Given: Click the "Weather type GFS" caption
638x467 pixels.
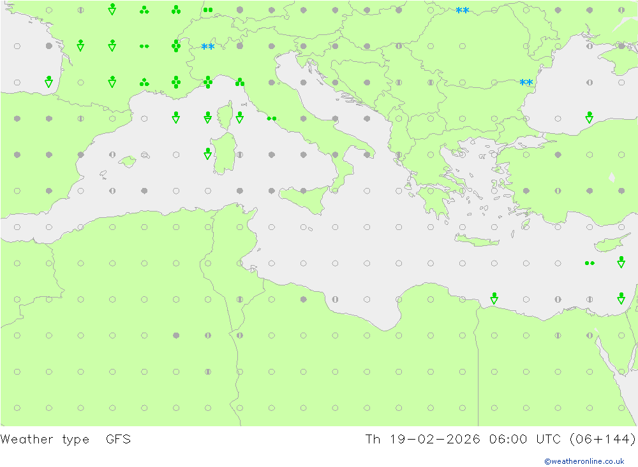Looking at the screenshot, I should (66, 440).
